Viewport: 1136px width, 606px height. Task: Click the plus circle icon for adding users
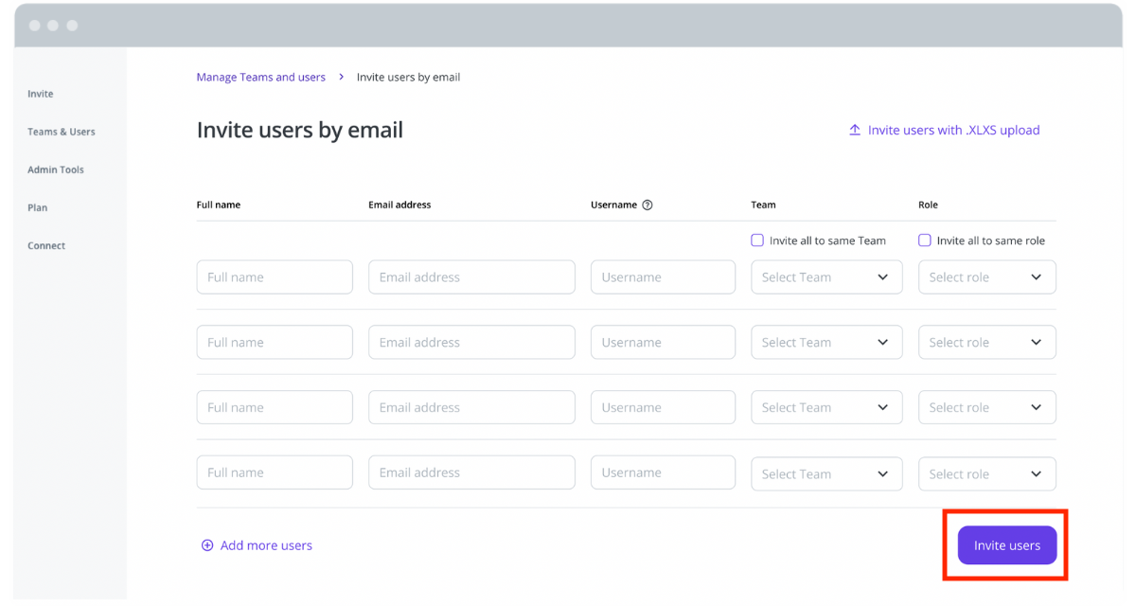207,545
